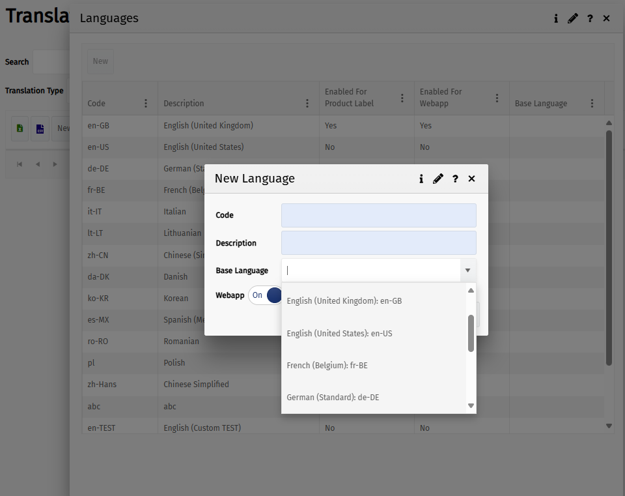This screenshot has height=496, width=625.
Task: Open Enabled For Product Label column menu
Action: tap(402, 98)
